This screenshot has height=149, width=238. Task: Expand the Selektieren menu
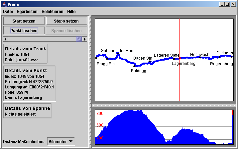point(52,11)
